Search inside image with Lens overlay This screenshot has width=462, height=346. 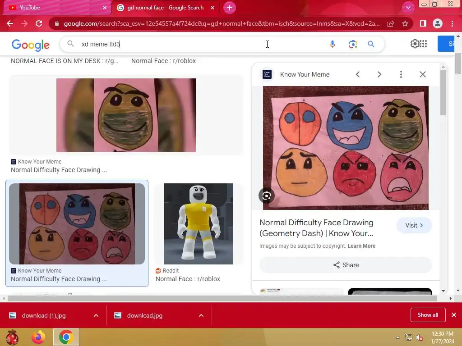pyautogui.click(x=266, y=196)
